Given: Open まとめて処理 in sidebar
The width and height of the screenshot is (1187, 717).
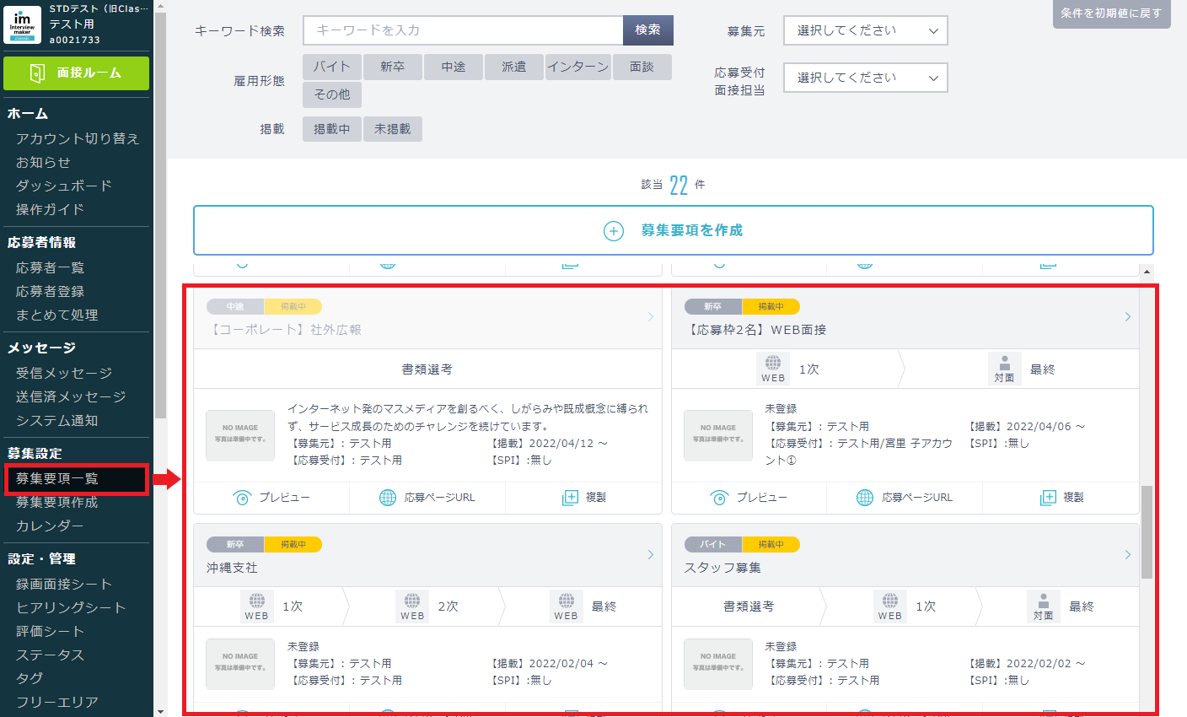Looking at the screenshot, I should (56, 315).
